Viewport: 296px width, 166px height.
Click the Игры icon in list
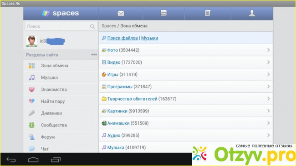coord(104,75)
